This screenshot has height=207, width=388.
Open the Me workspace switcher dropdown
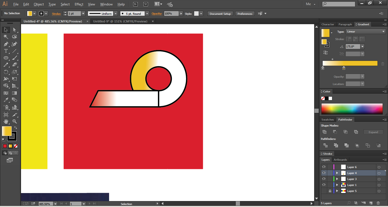click(311, 4)
